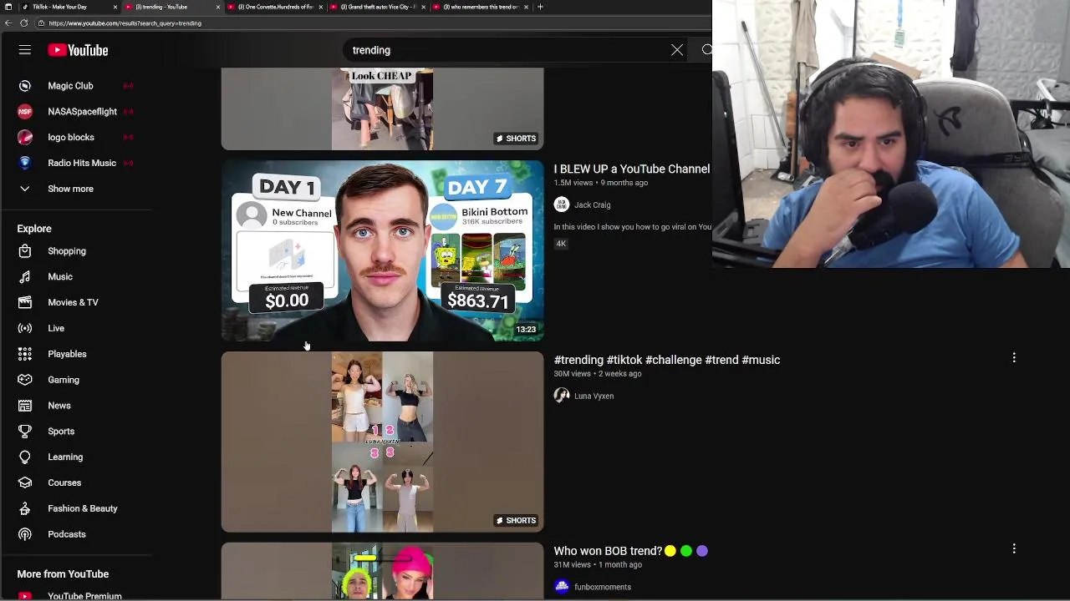Viewport: 1070px width, 601px height.
Task: Click the Live broadcast icon
Action: point(25,328)
